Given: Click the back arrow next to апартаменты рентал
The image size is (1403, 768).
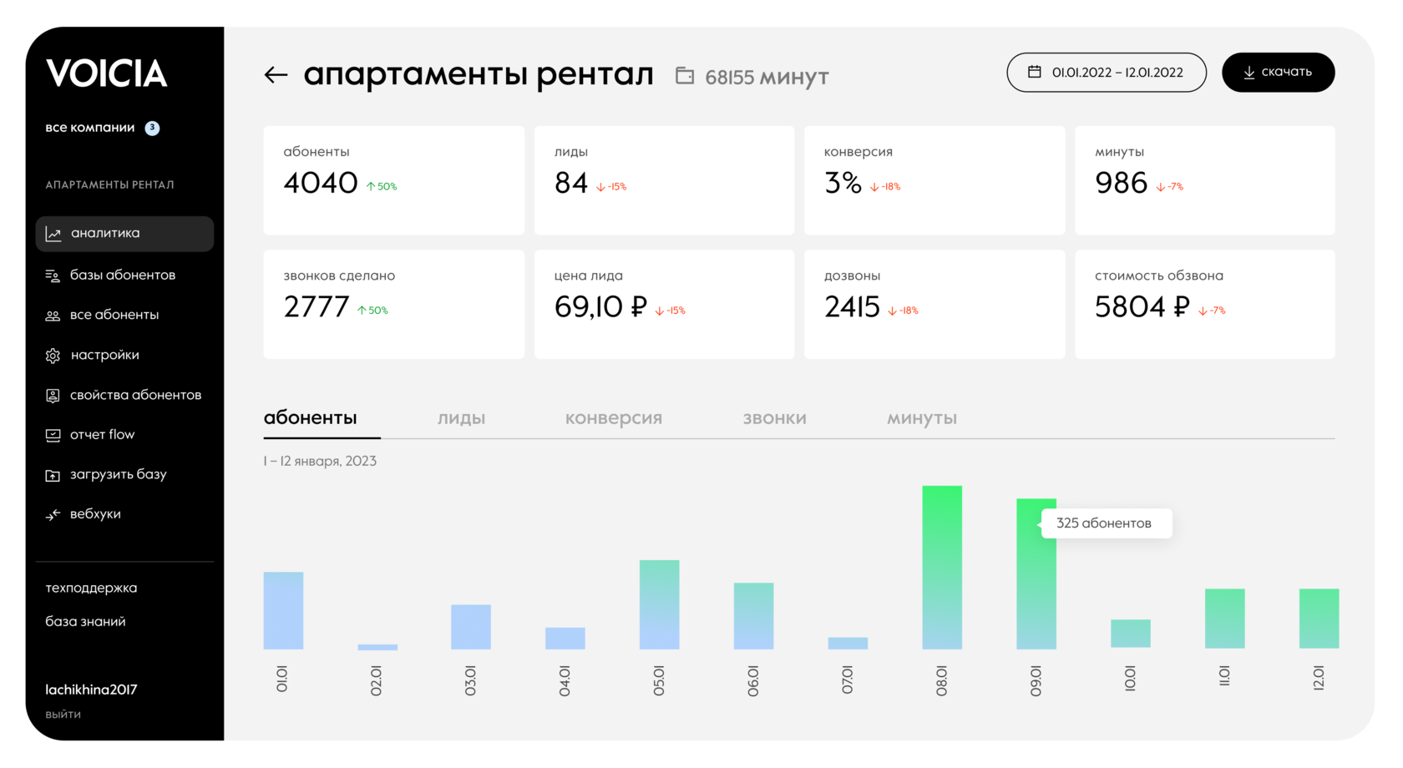Looking at the screenshot, I should coord(276,75).
